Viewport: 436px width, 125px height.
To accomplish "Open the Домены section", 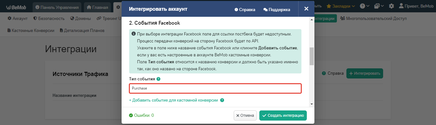I will (x=80, y=18).
